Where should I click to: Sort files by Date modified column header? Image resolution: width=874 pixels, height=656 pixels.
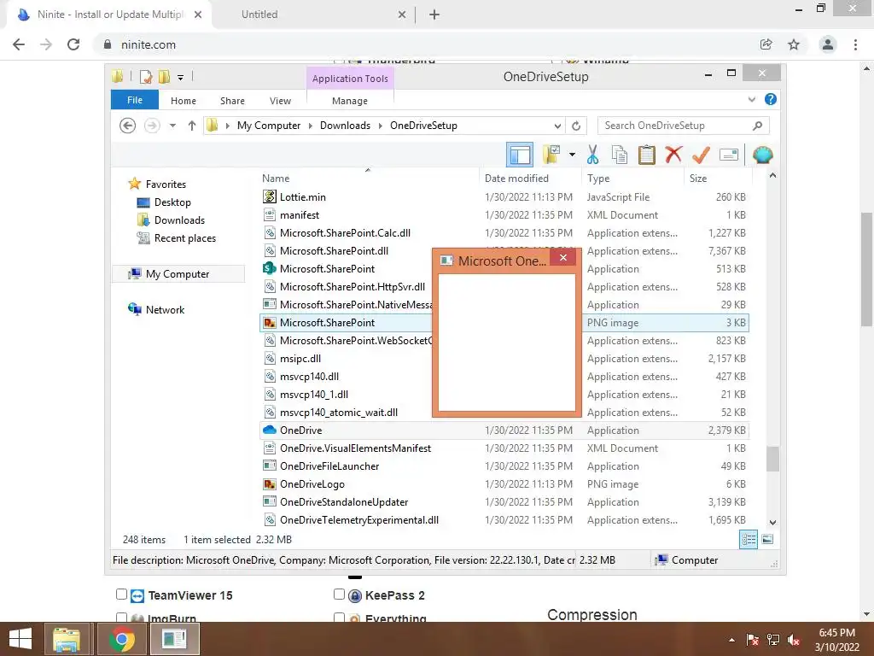click(x=529, y=178)
